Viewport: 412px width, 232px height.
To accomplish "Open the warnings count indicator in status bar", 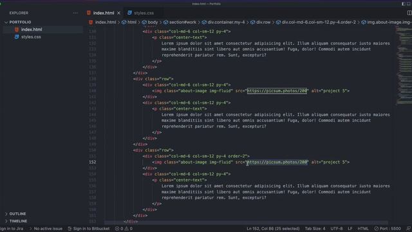I will coord(129,229).
